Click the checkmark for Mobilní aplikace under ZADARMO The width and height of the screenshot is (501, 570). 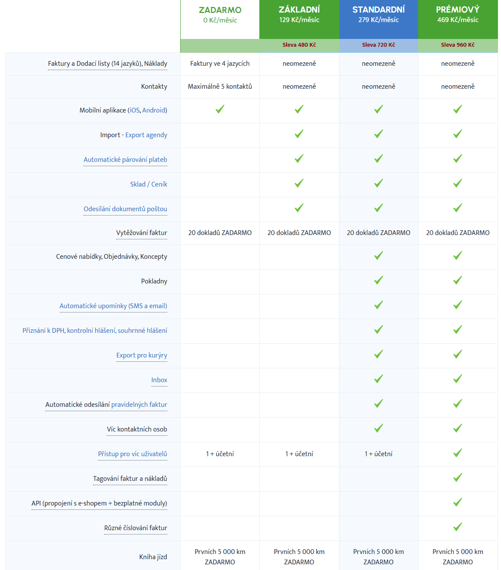coord(220,109)
